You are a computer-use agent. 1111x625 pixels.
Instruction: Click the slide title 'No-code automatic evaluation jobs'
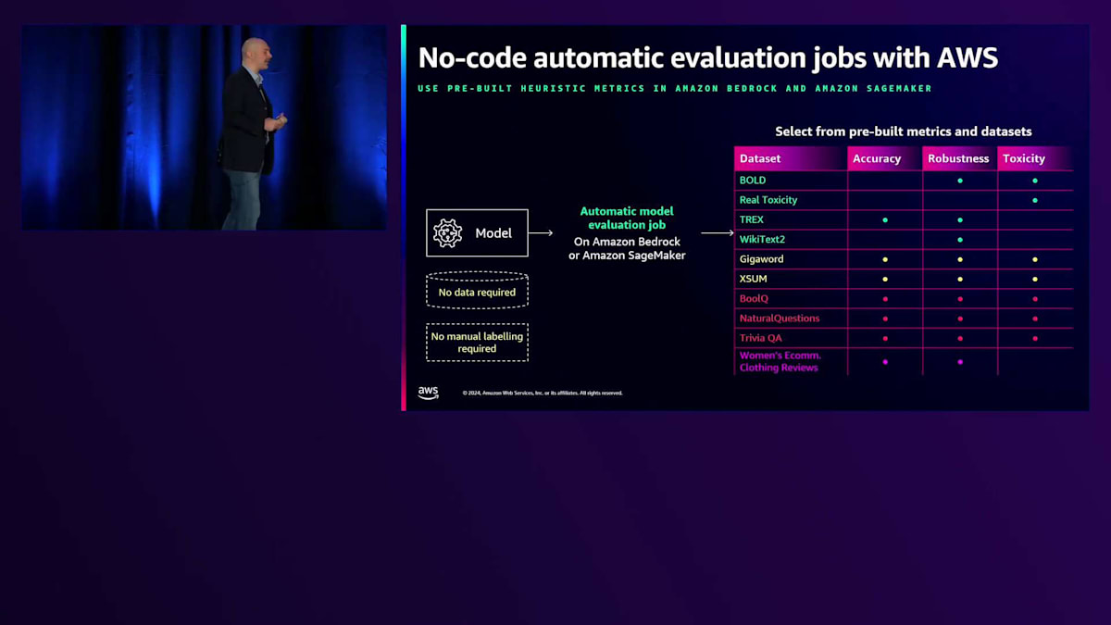coord(708,57)
